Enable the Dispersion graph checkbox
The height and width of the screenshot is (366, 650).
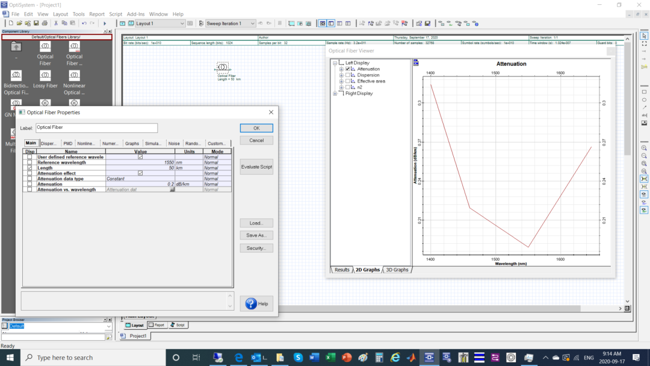tap(348, 75)
